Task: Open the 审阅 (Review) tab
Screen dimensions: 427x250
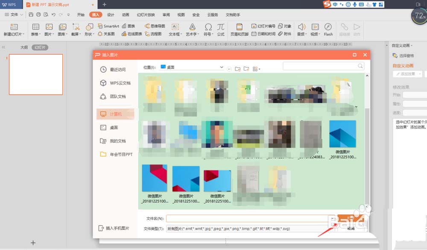Action: (x=166, y=15)
